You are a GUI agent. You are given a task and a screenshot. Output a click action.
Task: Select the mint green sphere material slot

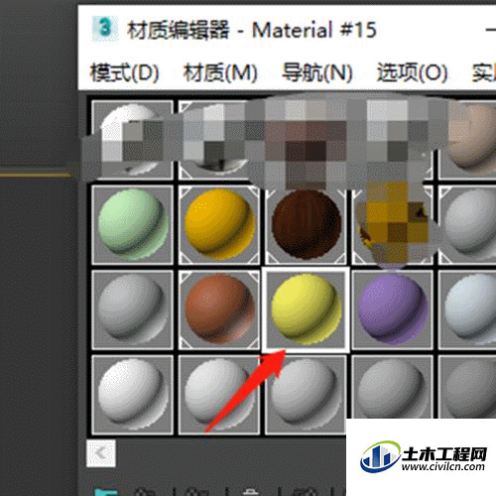tap(132, 225)
